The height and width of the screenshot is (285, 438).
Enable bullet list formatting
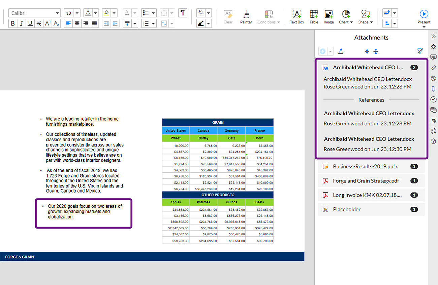point(146,12)
